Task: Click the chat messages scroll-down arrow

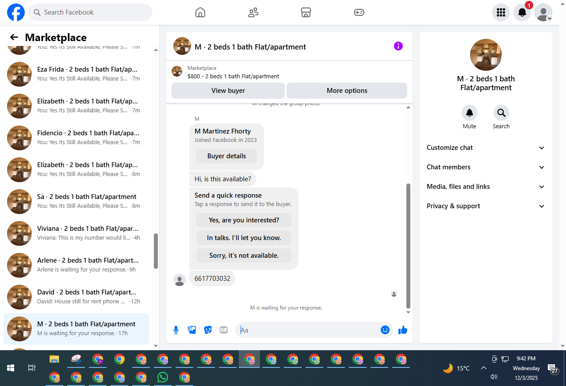Action: [409, 312]
